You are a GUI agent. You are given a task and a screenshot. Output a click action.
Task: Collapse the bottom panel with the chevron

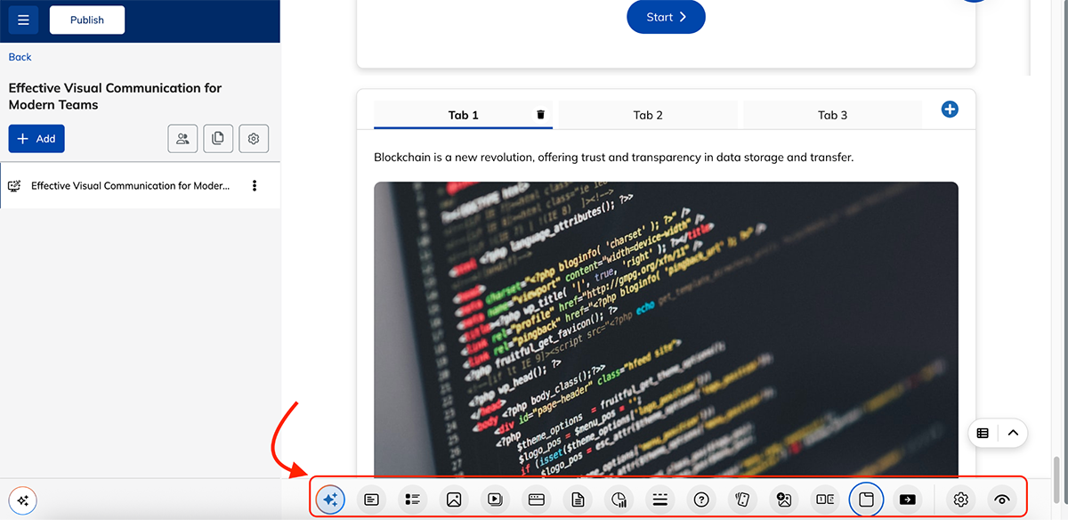[x=1012, y=433]
